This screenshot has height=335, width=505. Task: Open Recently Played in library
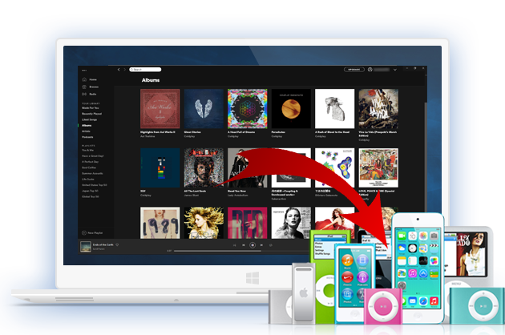(x=92, y=114)
